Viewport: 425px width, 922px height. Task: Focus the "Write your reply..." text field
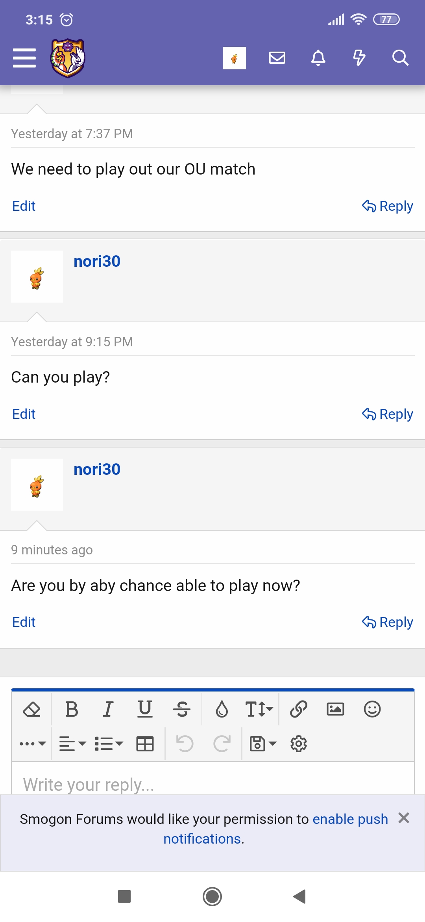pos(213,784)
